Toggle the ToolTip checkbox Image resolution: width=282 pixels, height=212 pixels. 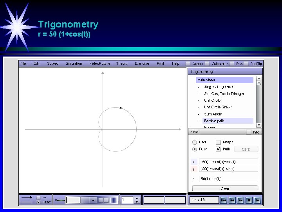pyautogui.click(x=246, y=64)
